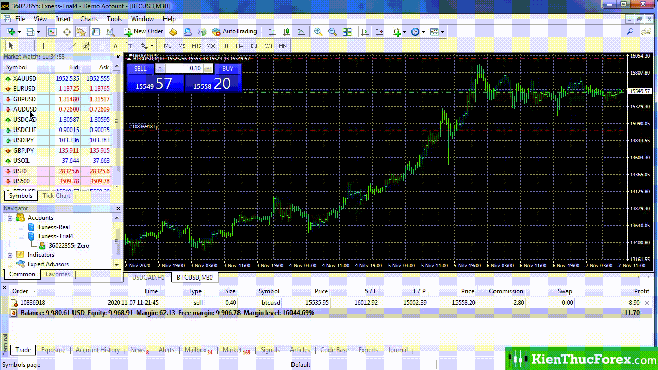Collapse the Exness-Trial4 account node
Viewport: 658px width, 370px height.
21,236
